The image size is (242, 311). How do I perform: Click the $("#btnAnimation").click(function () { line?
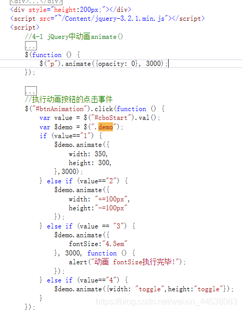95,109
